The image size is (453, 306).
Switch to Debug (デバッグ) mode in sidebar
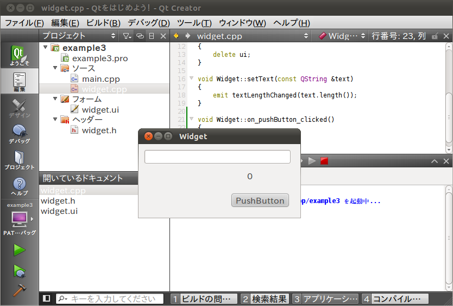click(19, 134)
